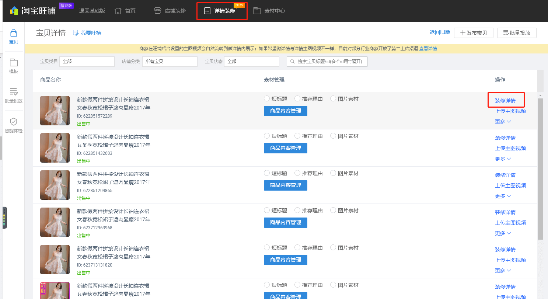
Task: Click product title of ID 622851432603
Action: pos(114,140)
